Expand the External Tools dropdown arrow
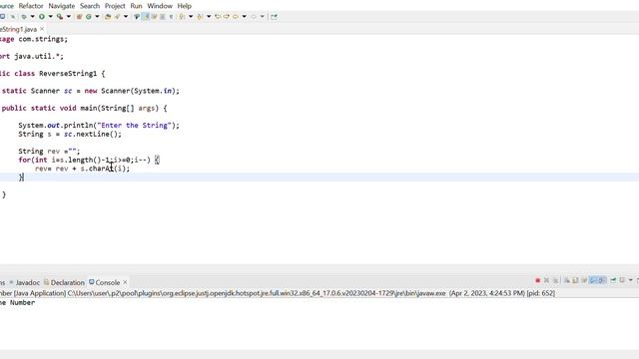Image resolution: width=639 pixels, height=359 pixels. (69, 17)
